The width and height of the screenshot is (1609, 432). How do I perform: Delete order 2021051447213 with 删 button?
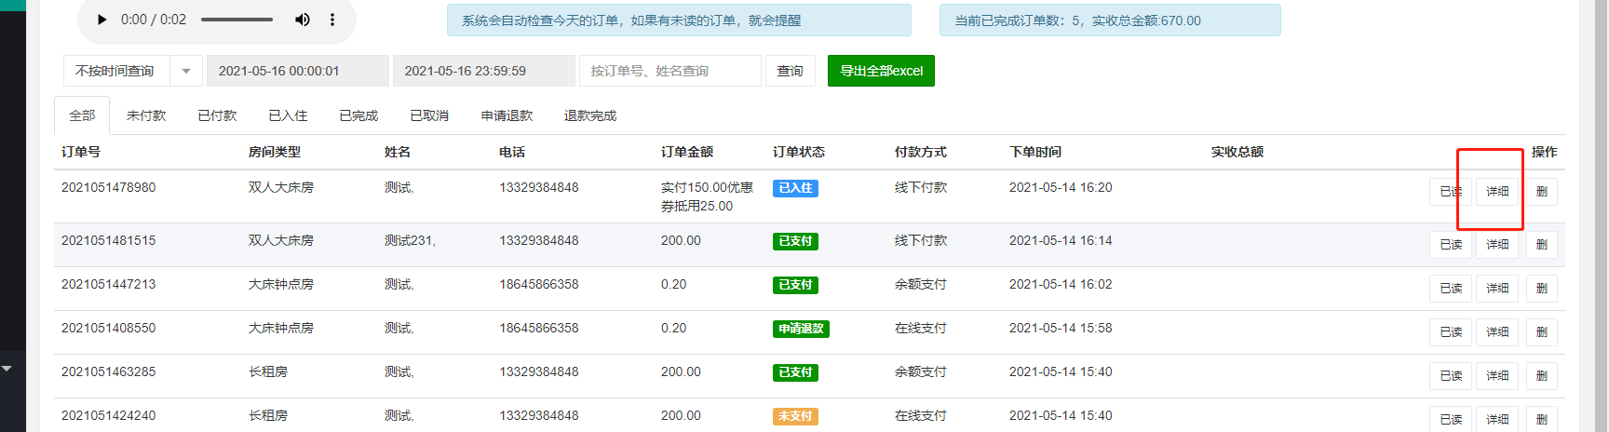point(1542,289)
